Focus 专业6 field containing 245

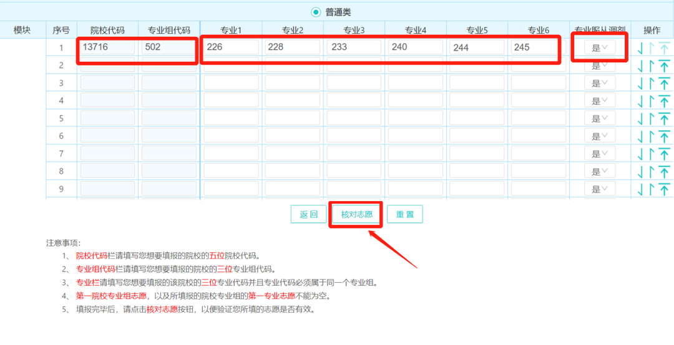[x=538, y=47]
